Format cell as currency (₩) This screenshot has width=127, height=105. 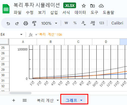[66, 23]
